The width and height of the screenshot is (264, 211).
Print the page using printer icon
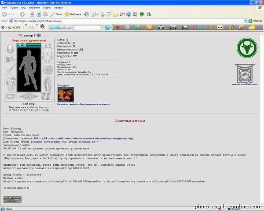click(102, 15)
